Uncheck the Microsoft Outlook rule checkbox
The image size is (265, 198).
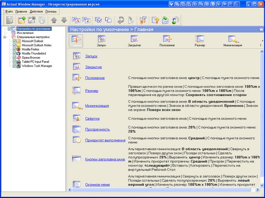point(14,41)
